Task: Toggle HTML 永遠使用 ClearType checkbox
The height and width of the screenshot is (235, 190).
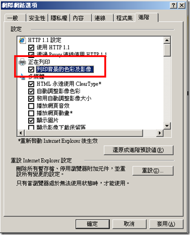Action: click(31, 84)
